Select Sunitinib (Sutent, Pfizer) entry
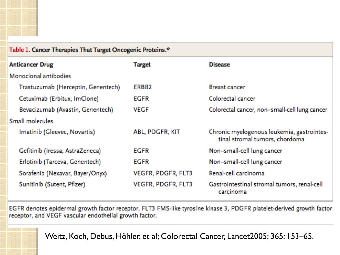Screen dimensions: 340x255 (52, 184)
